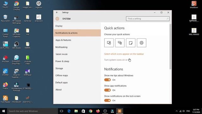The width and height of the screenshot is (202, 114).
Task: Select the HP Photo Creations desktop icon
Action: pos(16,33)
